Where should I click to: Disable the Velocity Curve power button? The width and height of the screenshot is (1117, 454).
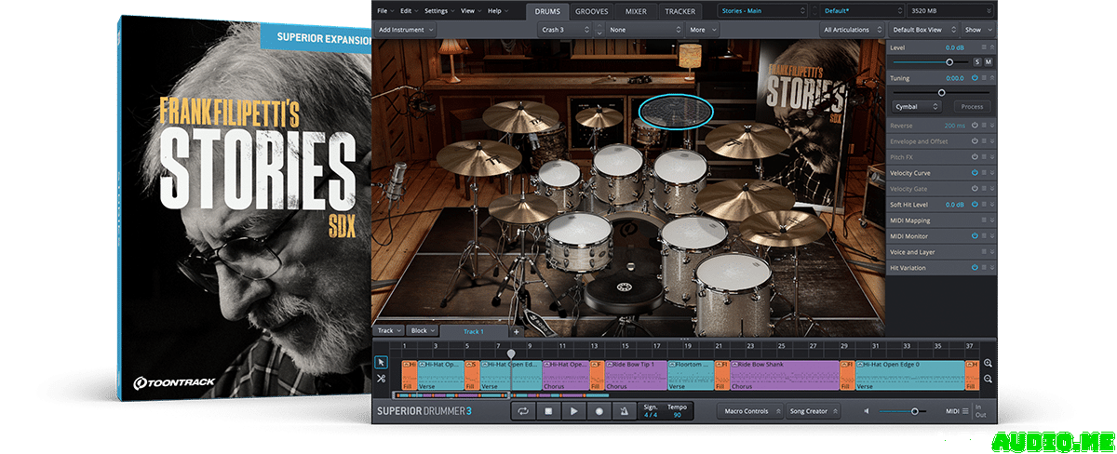(x=975, y=173)
